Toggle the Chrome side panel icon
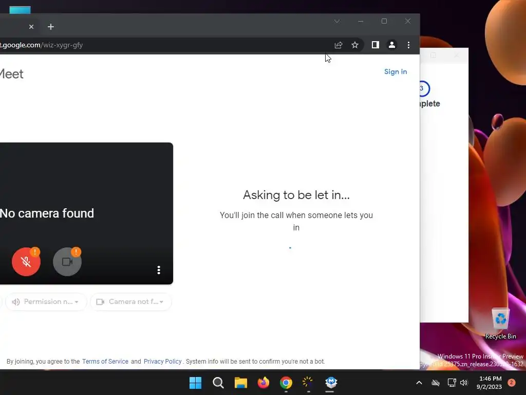 click(x=375, y=45)
